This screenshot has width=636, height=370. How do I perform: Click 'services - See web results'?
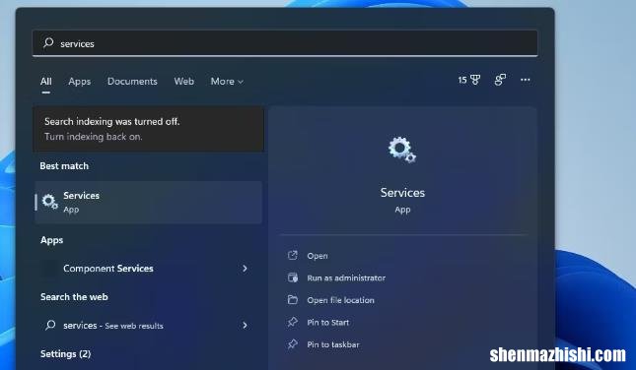(x=149, y=326)
